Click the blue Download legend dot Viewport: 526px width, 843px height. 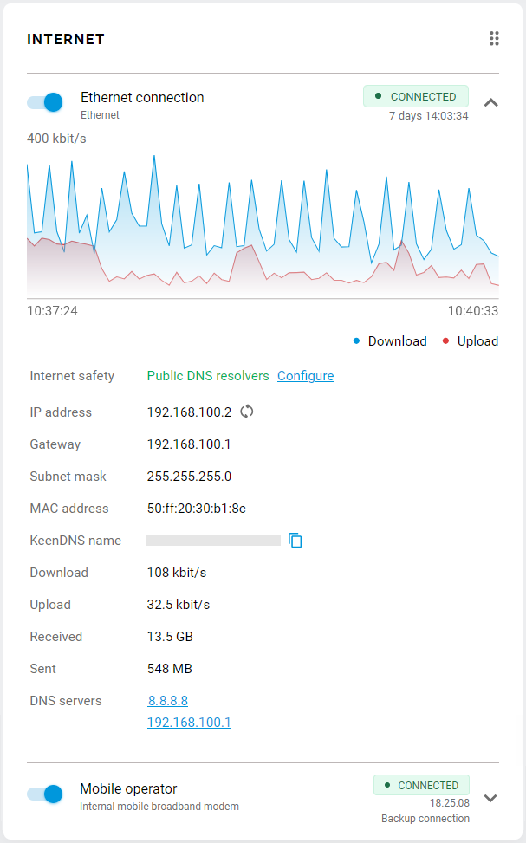(x=355, y=340)
